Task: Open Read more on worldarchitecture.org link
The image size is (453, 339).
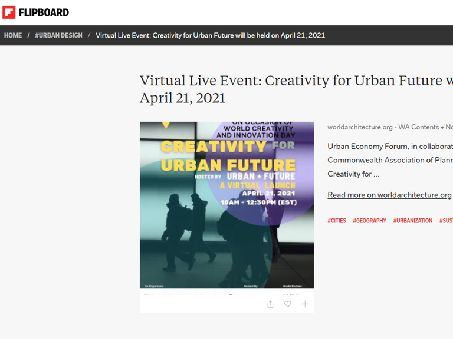Action: click(389, 195)
